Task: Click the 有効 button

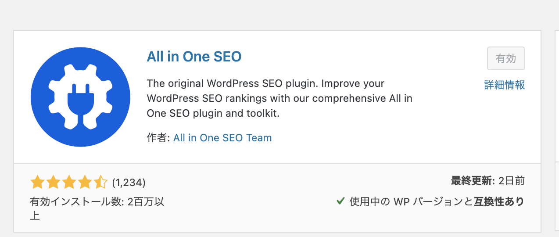Action: pos(506,58)
